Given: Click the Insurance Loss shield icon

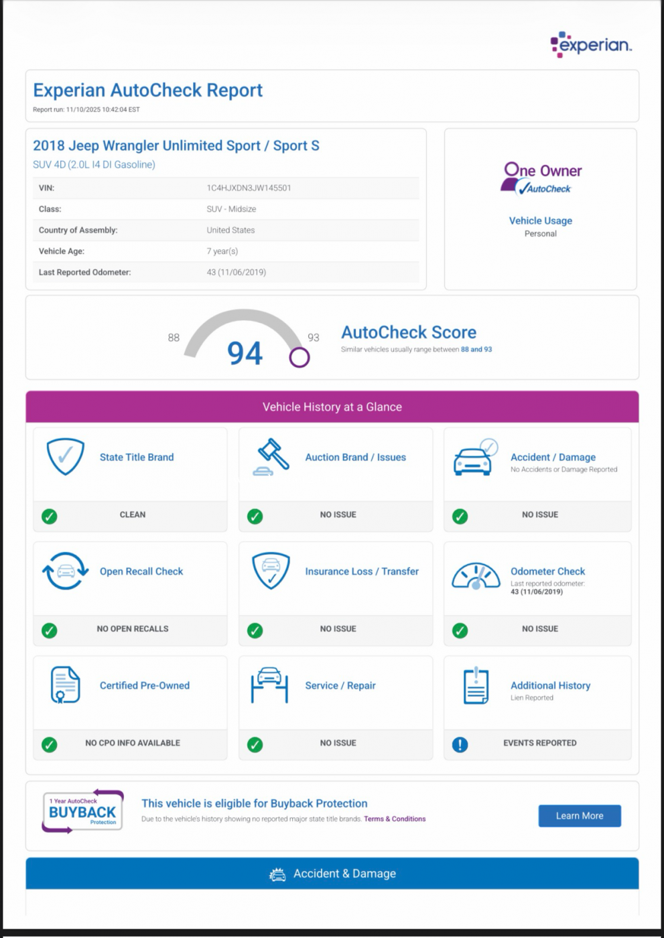Looking at the screenshot, I should coord(271,571).
